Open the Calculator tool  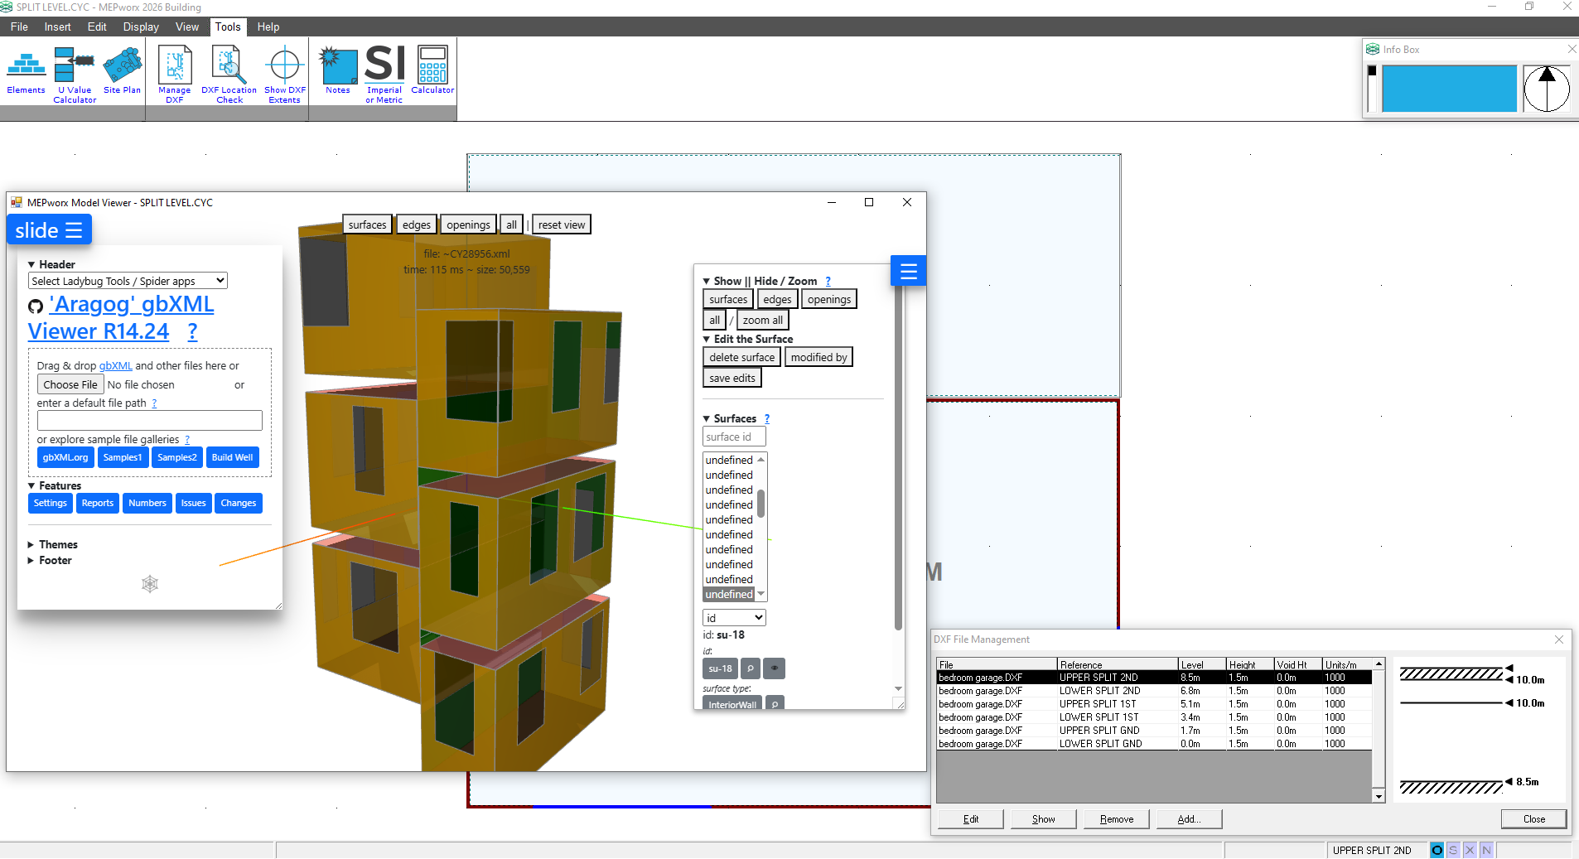pos(432,70)
